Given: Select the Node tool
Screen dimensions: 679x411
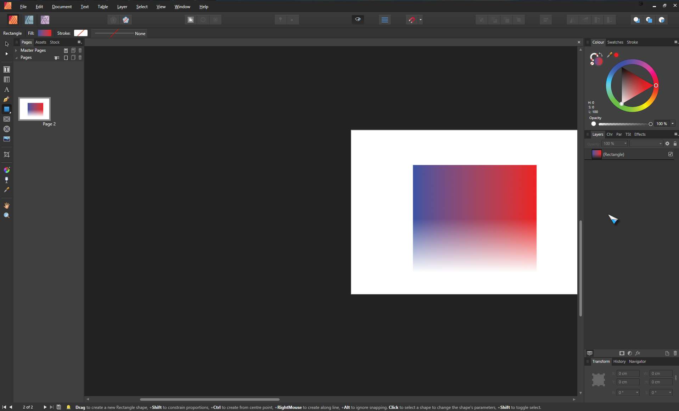Looking at the screenshot, I should 7,54.
